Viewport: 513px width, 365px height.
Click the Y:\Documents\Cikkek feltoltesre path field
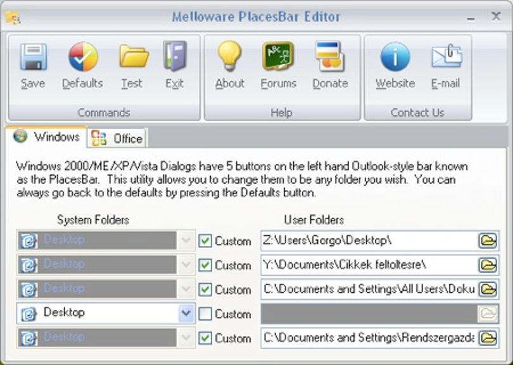click(369, 265)
